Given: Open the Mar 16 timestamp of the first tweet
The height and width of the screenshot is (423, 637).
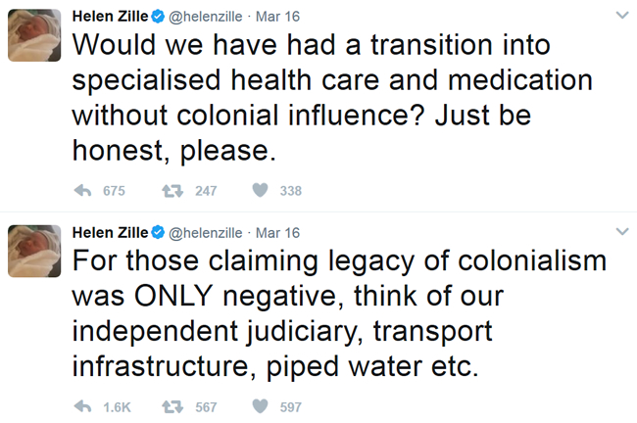Looking at the screenshot, I should point(277,17).
